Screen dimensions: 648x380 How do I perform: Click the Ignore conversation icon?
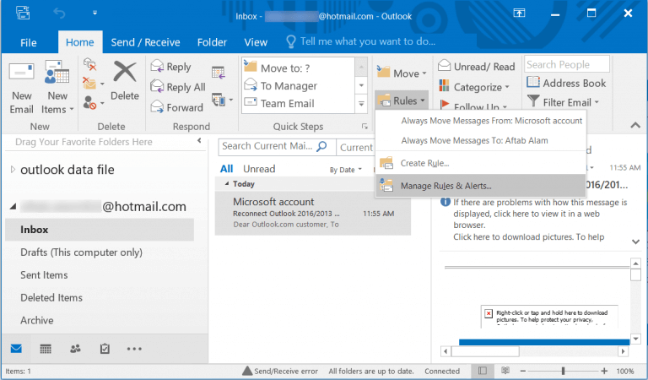[x=89, y=64]
